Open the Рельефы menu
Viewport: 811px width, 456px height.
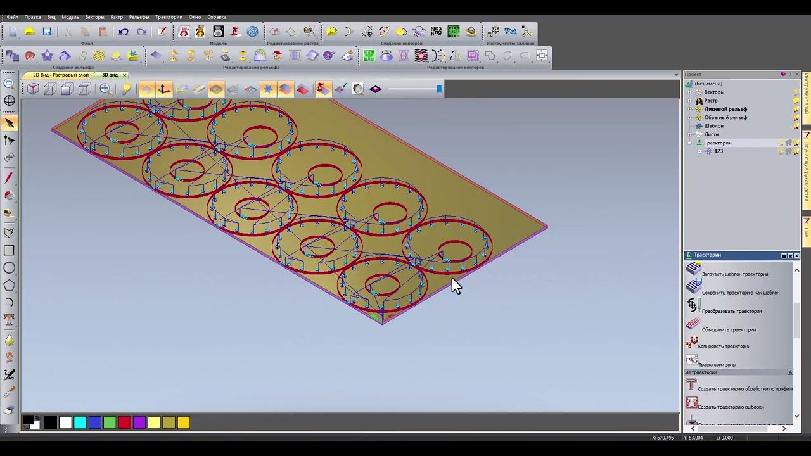pyautogui.click(x=139, y=17)
